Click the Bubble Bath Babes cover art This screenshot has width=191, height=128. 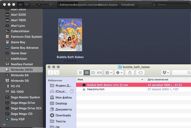[x=70, y=35]
